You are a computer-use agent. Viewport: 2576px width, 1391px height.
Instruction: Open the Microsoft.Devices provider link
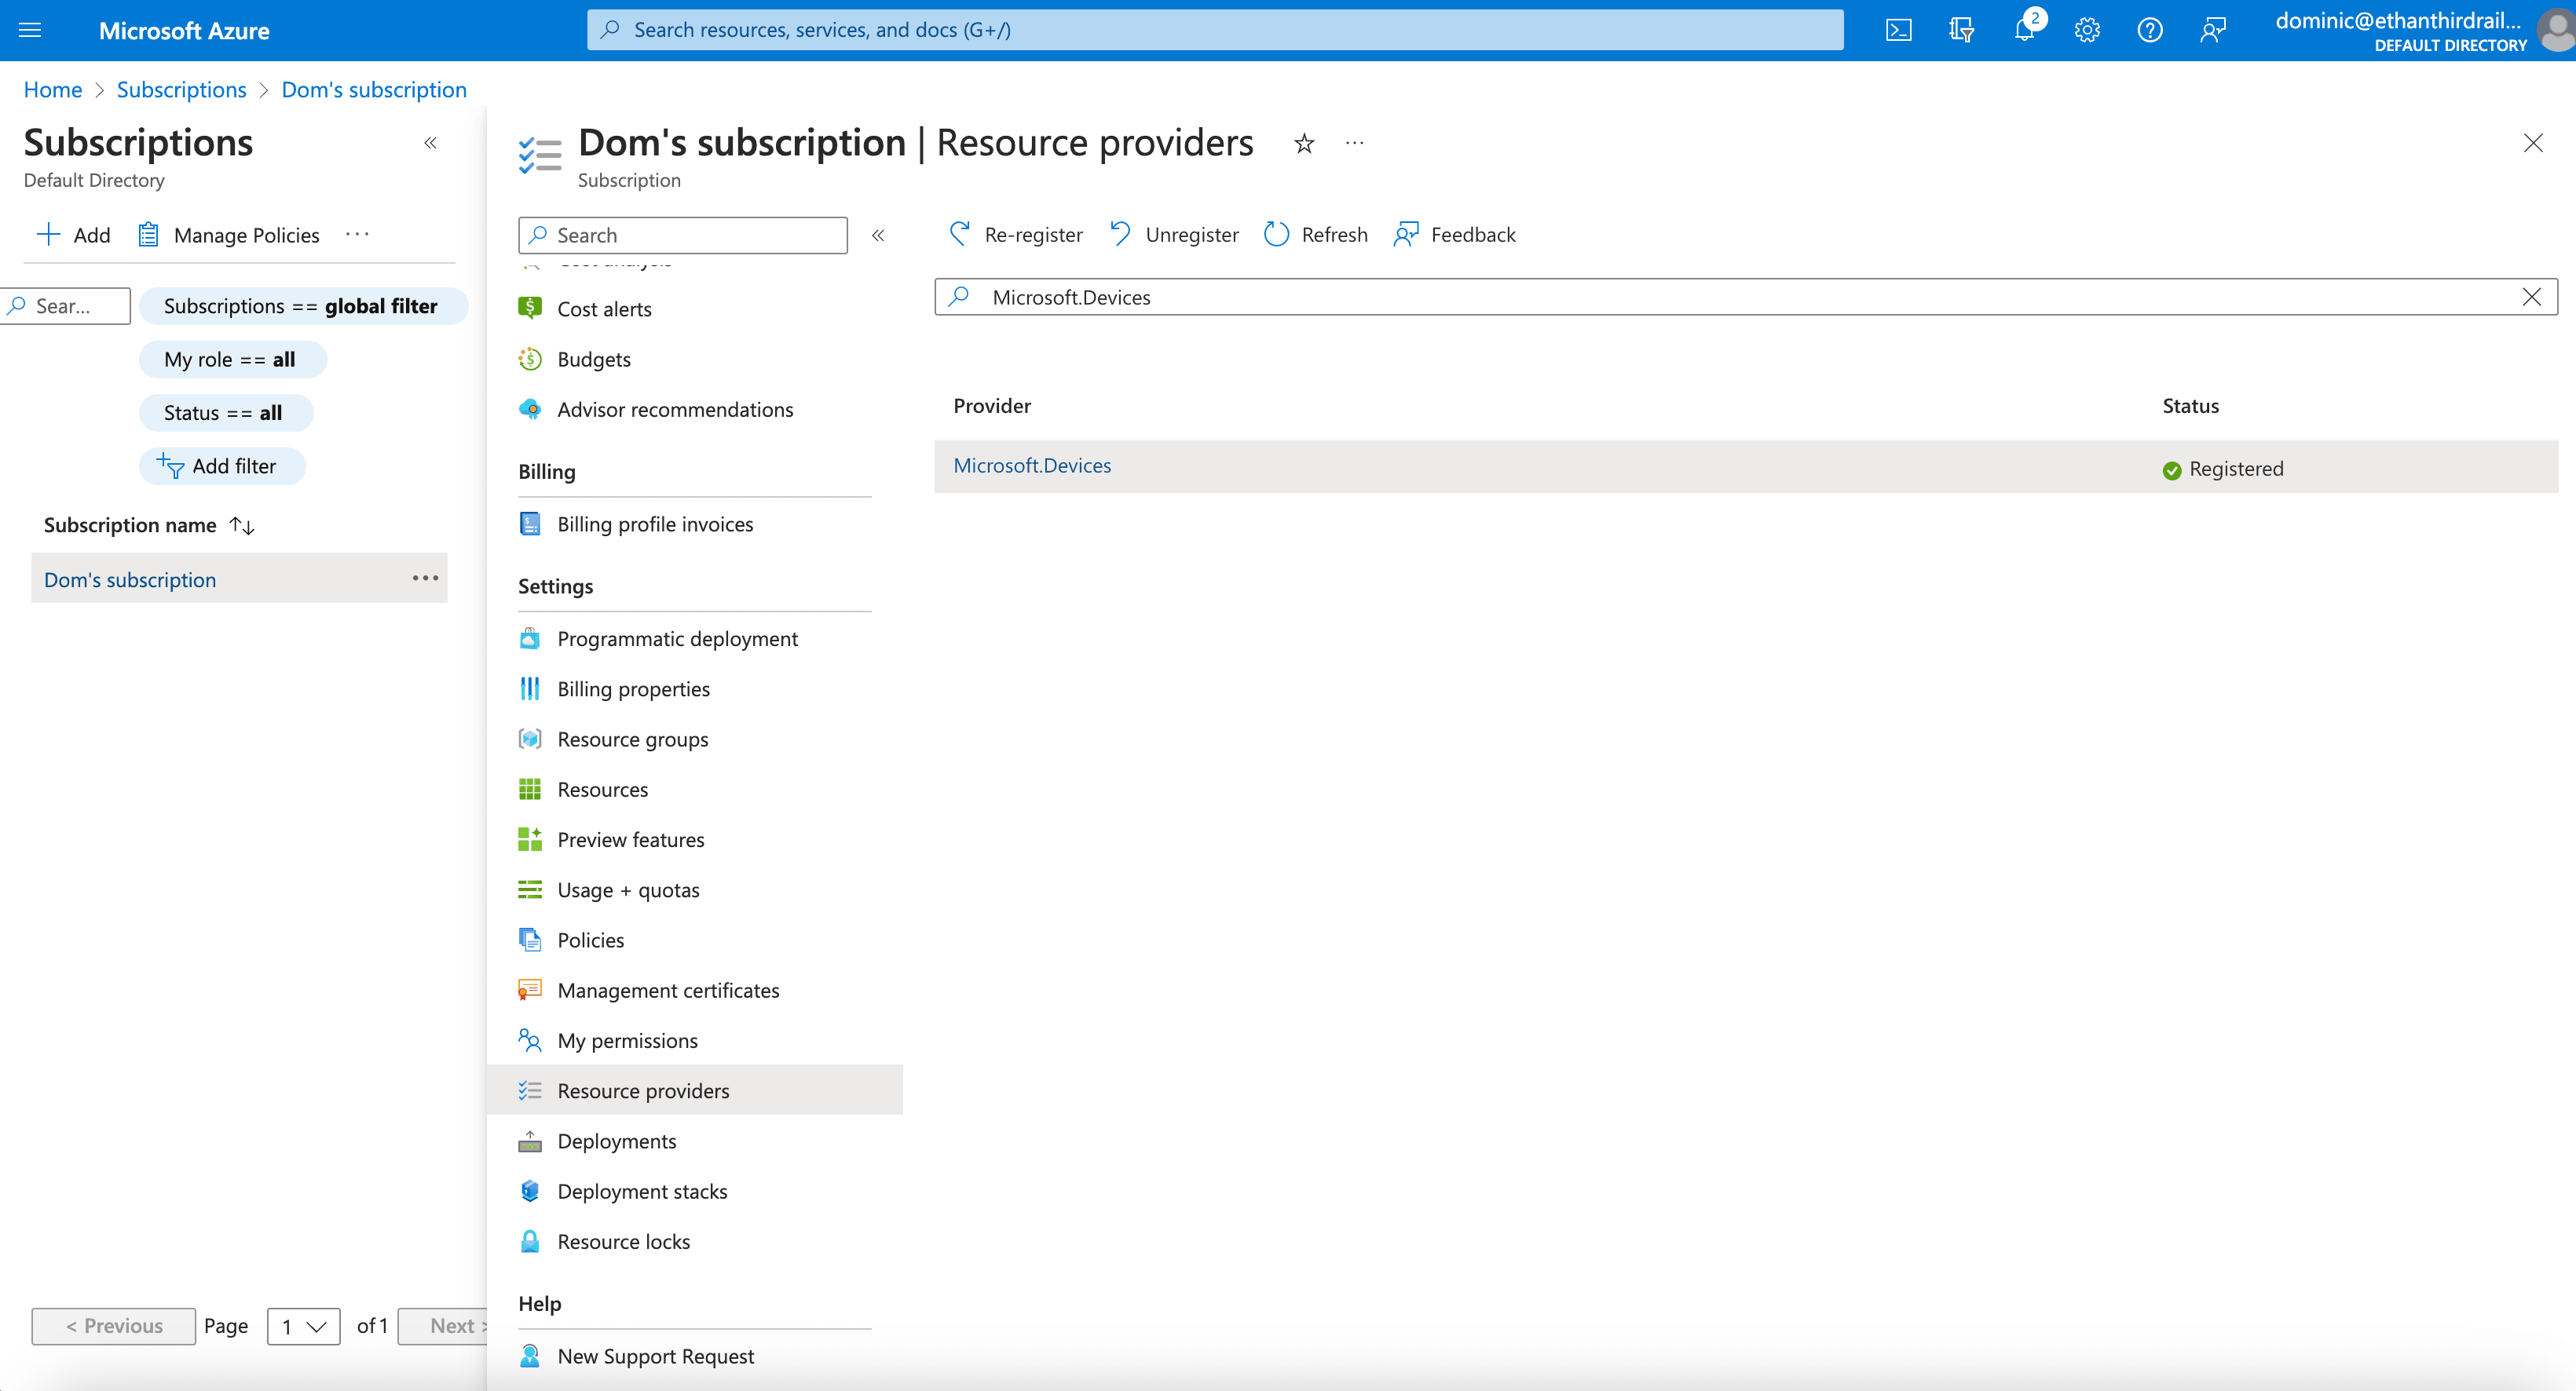point(1032,465)
